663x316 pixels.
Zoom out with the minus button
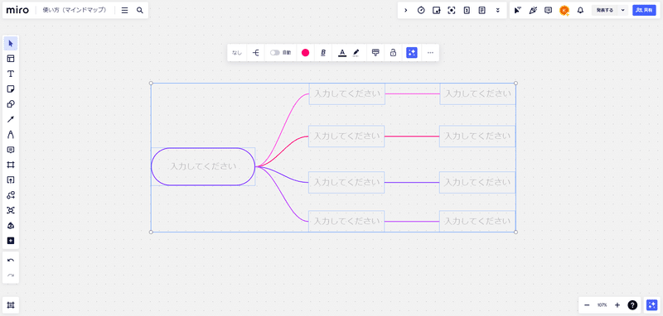(x=587, y=305)
